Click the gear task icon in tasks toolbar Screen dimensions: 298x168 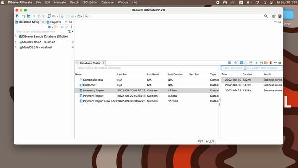pyautogui.click(x=236, y=63)
